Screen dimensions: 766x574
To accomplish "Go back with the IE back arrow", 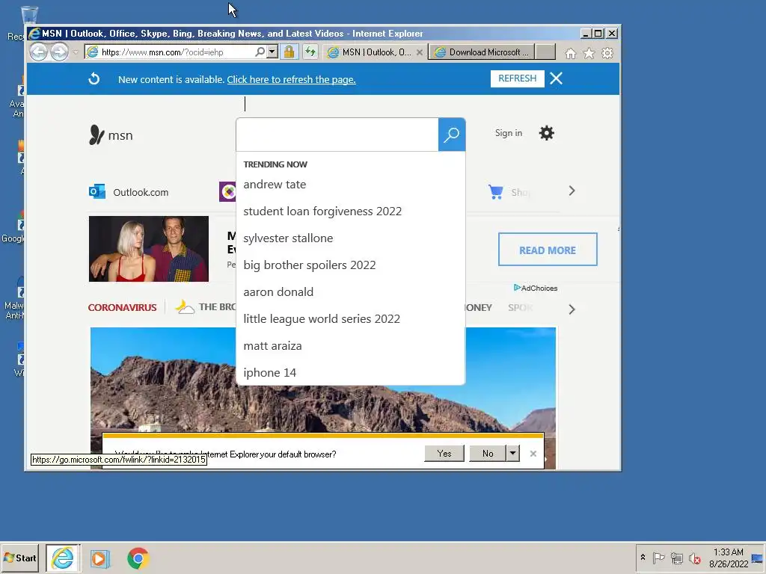I will [x=39, y=52].
